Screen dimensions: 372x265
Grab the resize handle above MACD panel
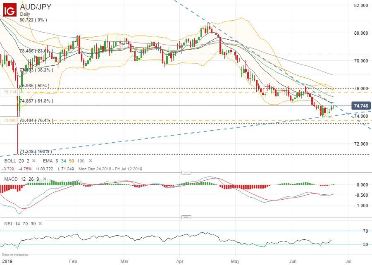click(186, 172)
